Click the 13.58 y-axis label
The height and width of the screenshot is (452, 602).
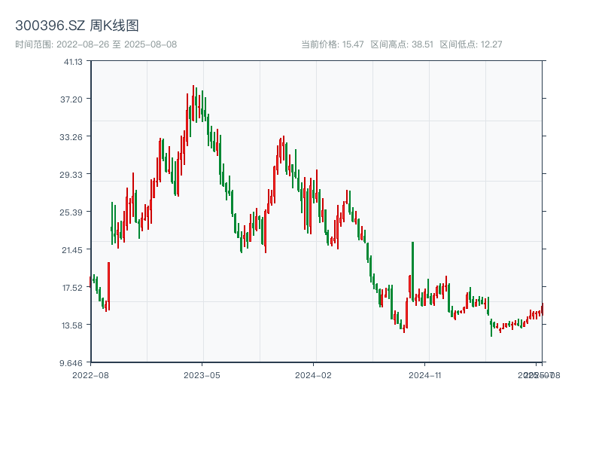point(73,325)
